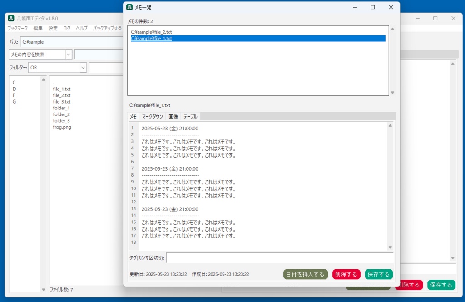Switch to the メモ tab

133,117
